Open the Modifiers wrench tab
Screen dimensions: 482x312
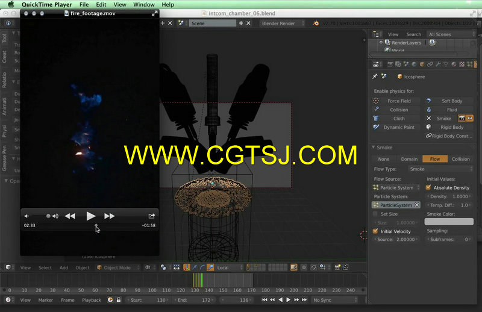[438, 64]
